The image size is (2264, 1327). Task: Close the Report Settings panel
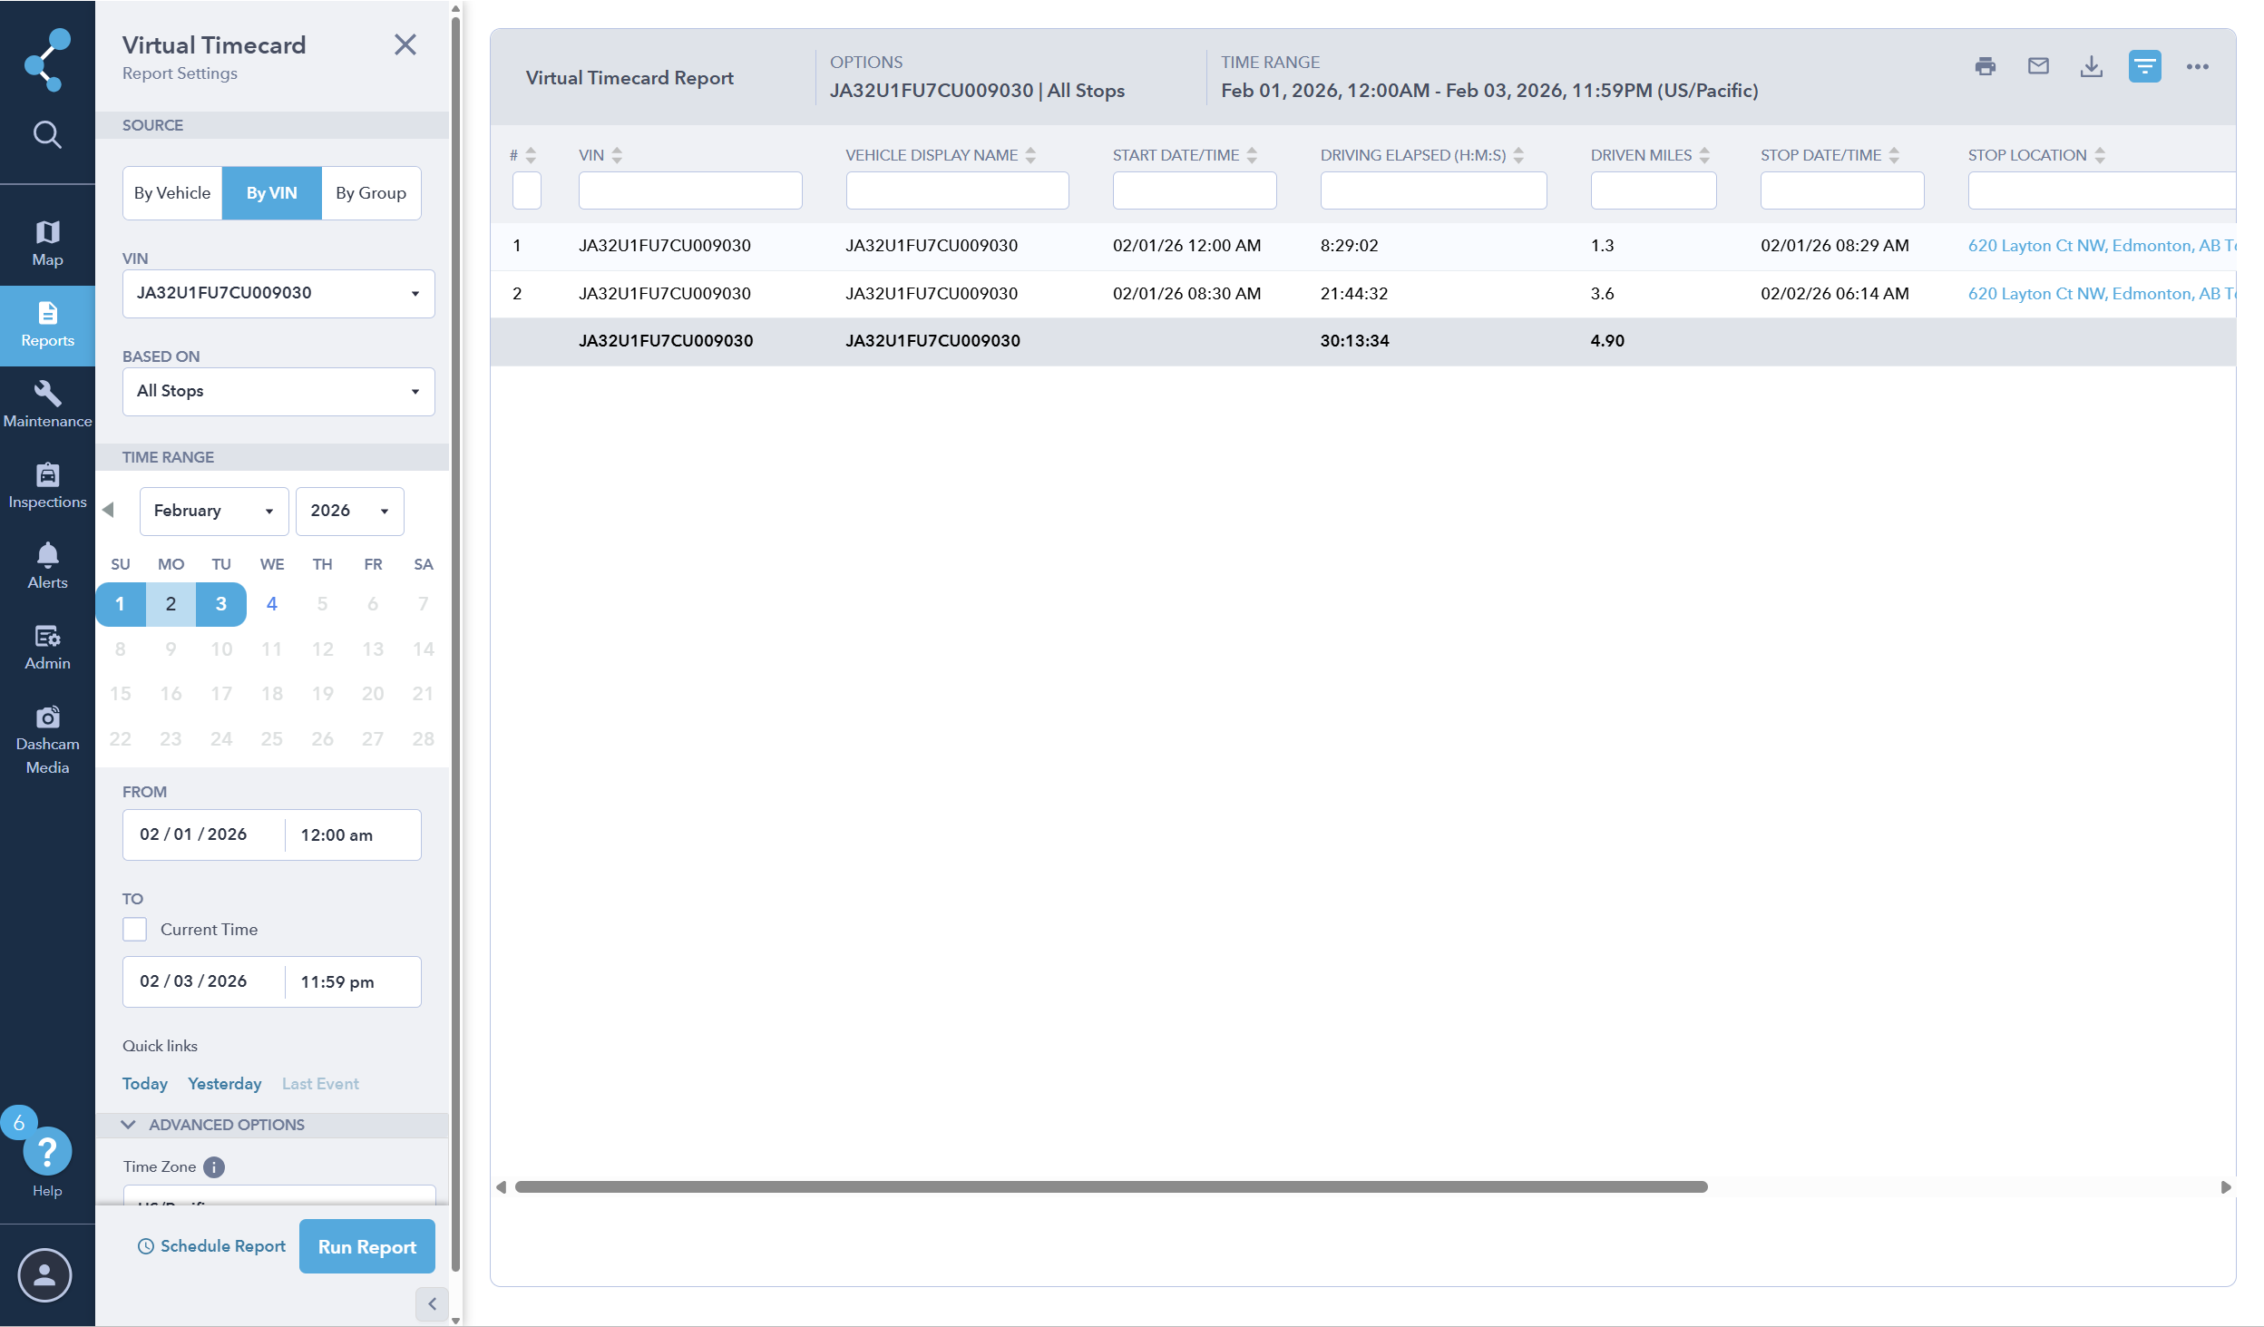[405, 44]
